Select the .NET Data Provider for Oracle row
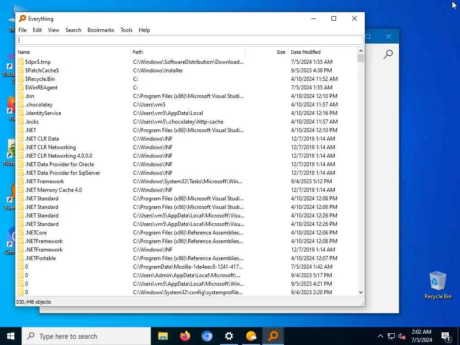460x345 pixels. click(187, 164)
